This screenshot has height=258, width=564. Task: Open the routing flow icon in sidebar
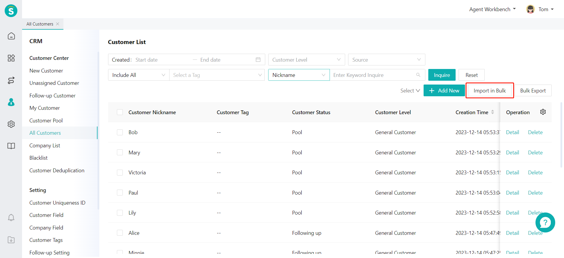pyautogui.click(x=11, y=80)
